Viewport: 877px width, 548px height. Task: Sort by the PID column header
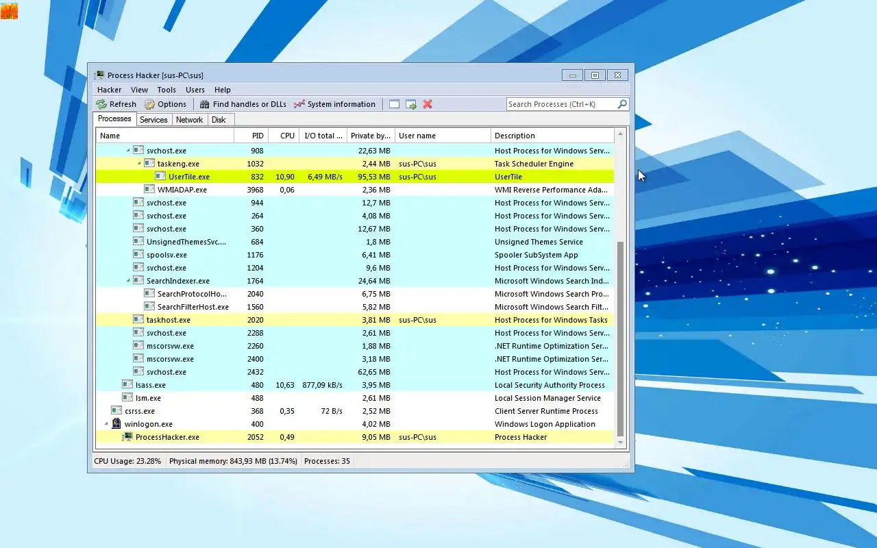[251, 136]
